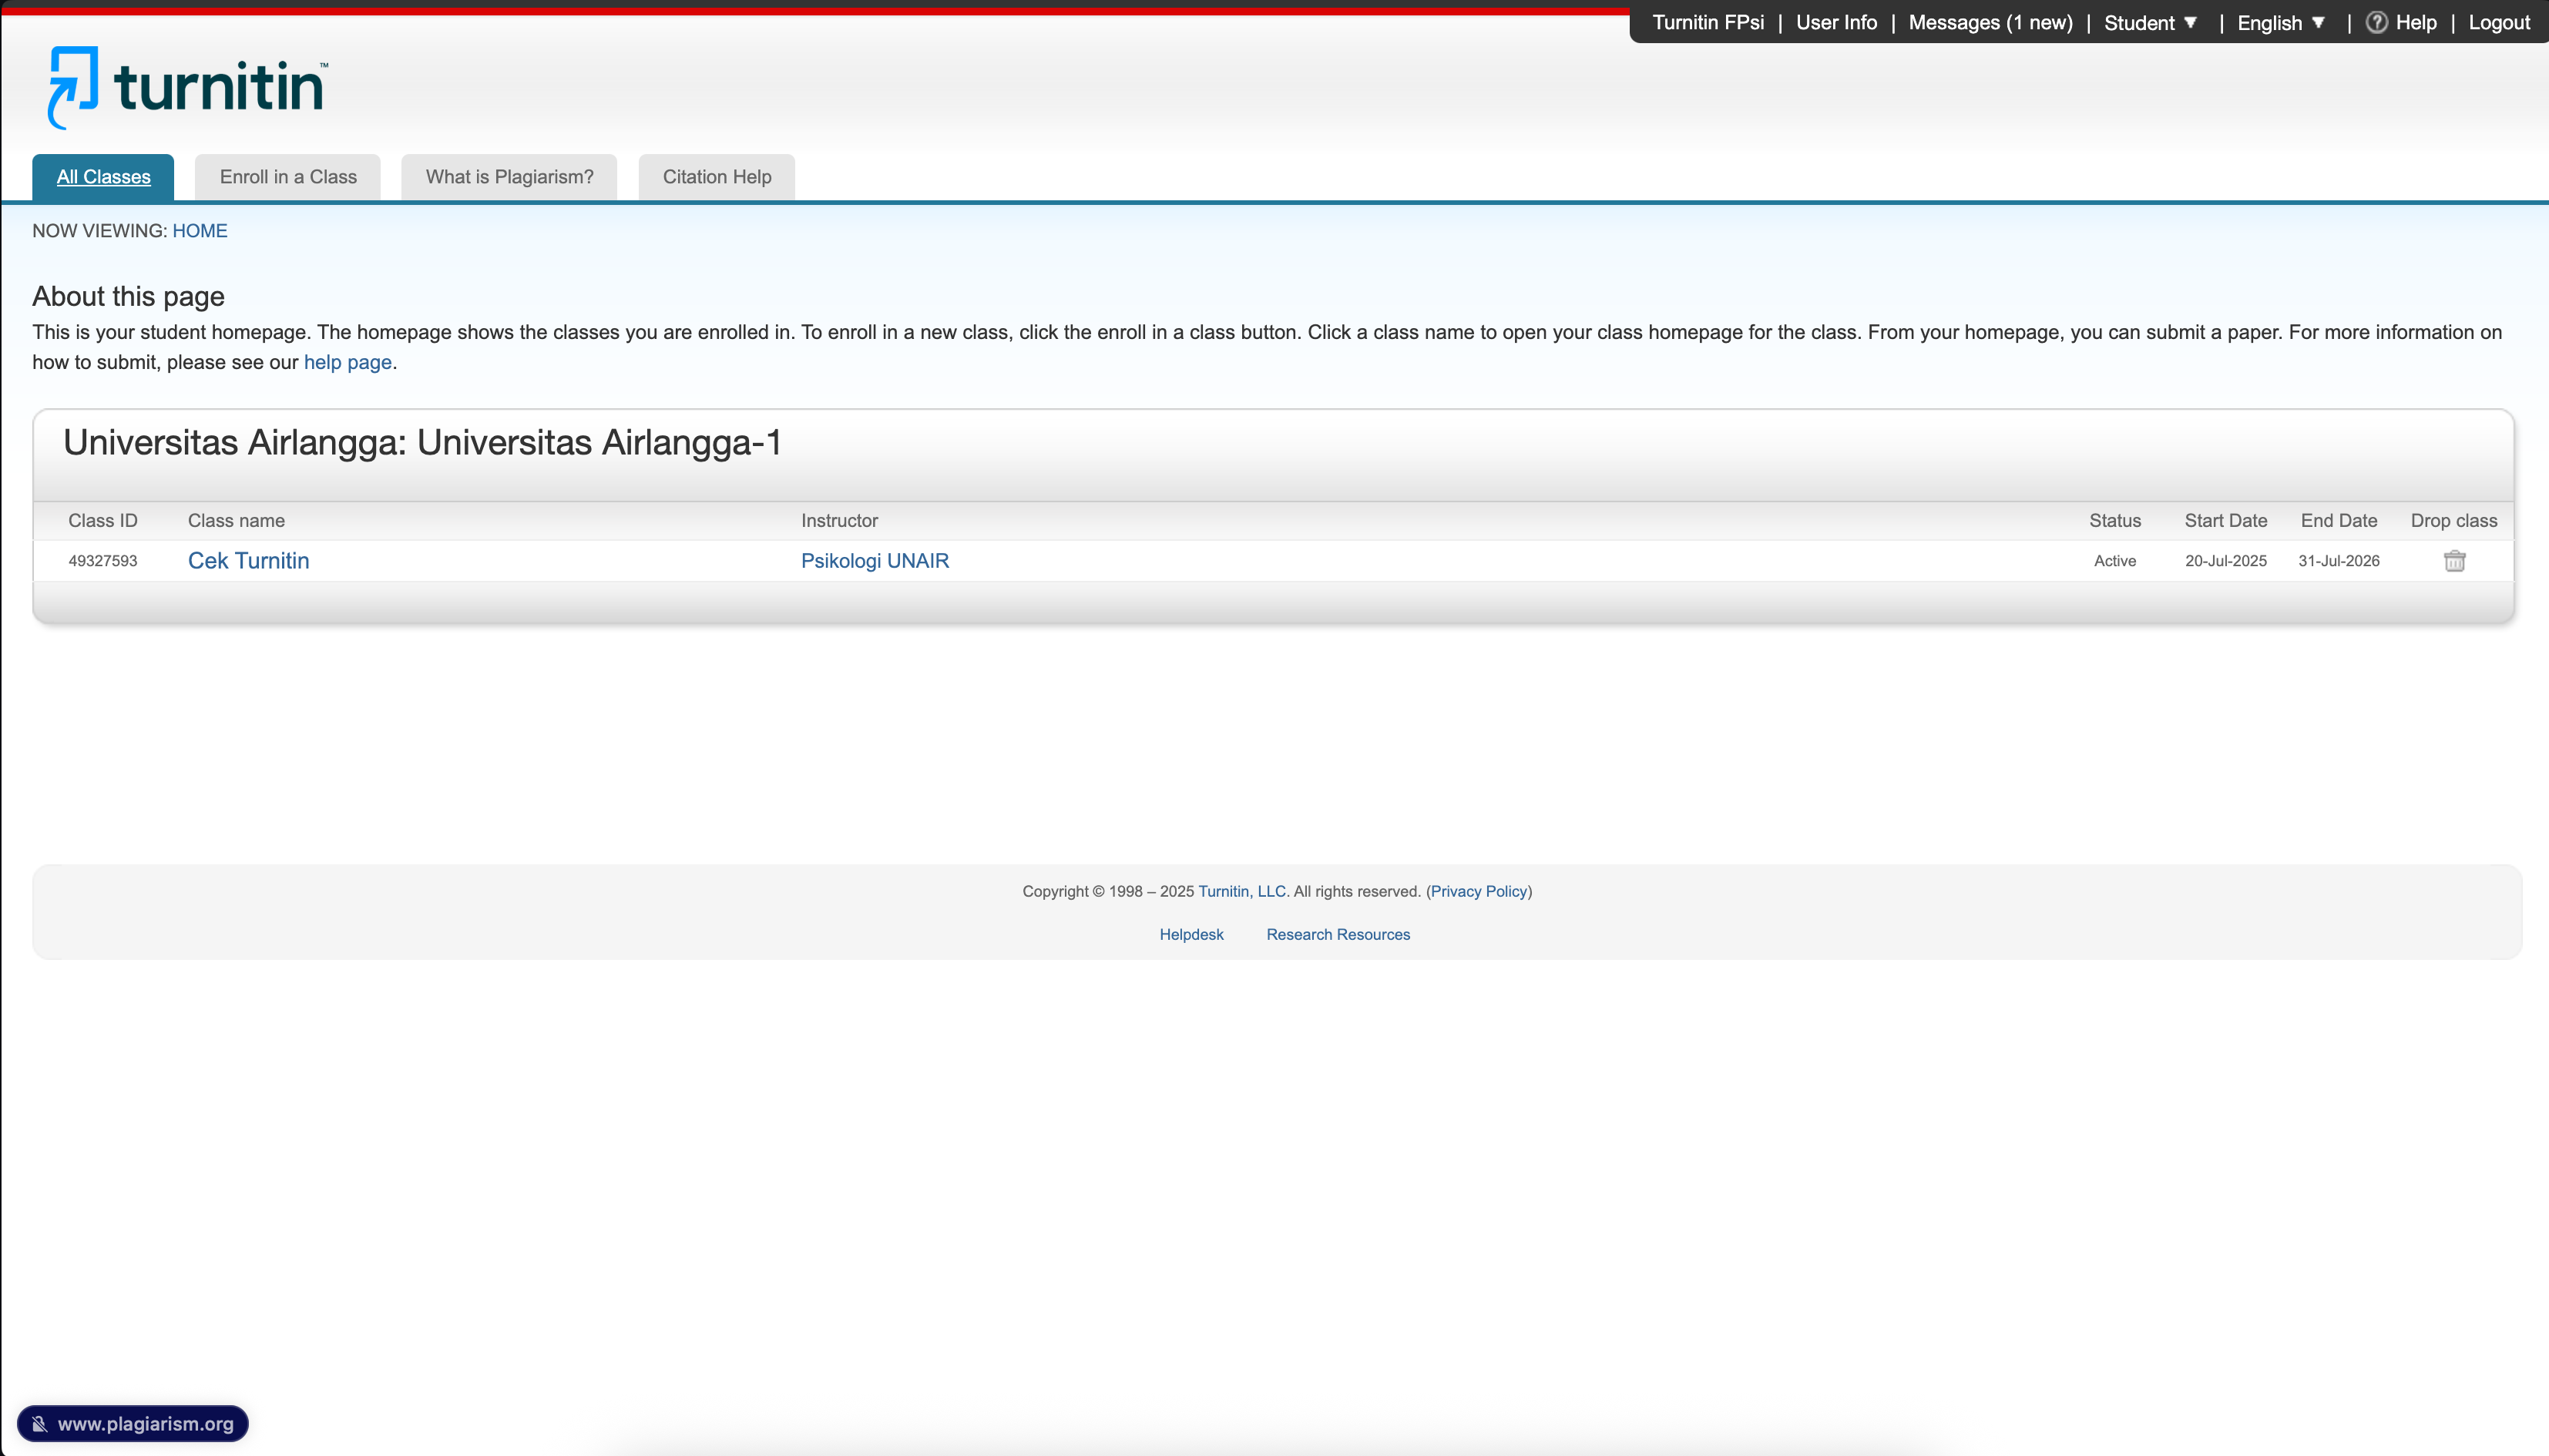
Task: Click the Universitas Airlangga-1 heading
Action: click(422, 443)
